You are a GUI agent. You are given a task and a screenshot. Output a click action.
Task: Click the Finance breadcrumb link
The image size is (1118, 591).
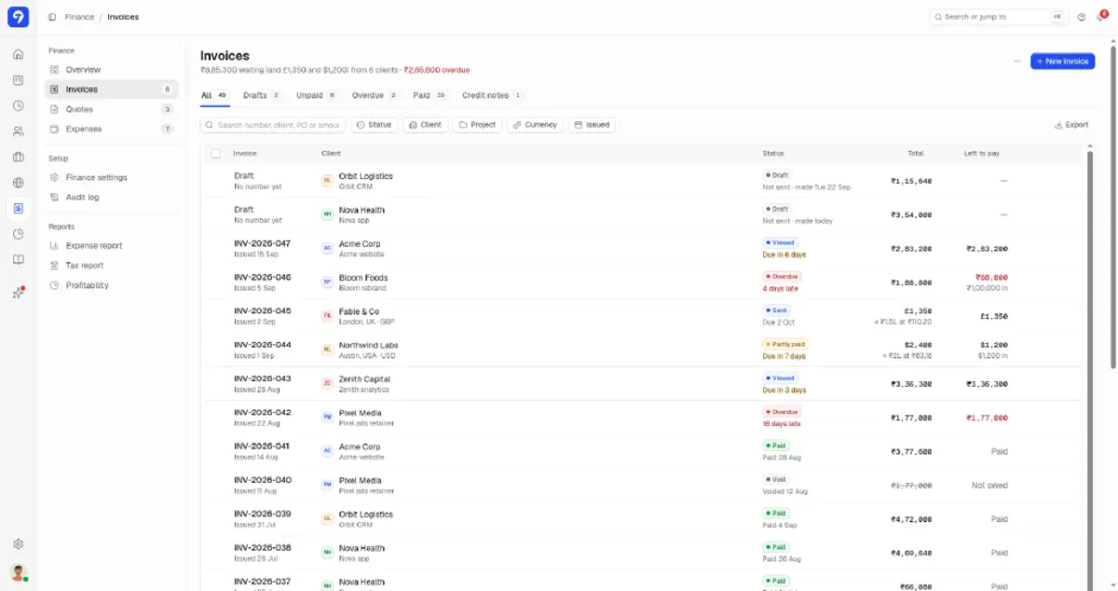click(79, 17)
